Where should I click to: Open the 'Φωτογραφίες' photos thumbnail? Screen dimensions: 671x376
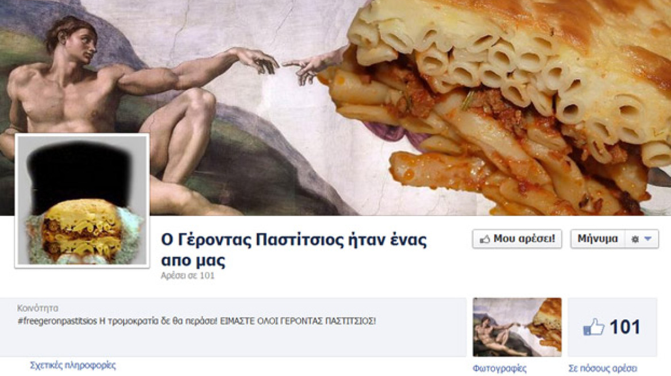[x=517, y=327]
